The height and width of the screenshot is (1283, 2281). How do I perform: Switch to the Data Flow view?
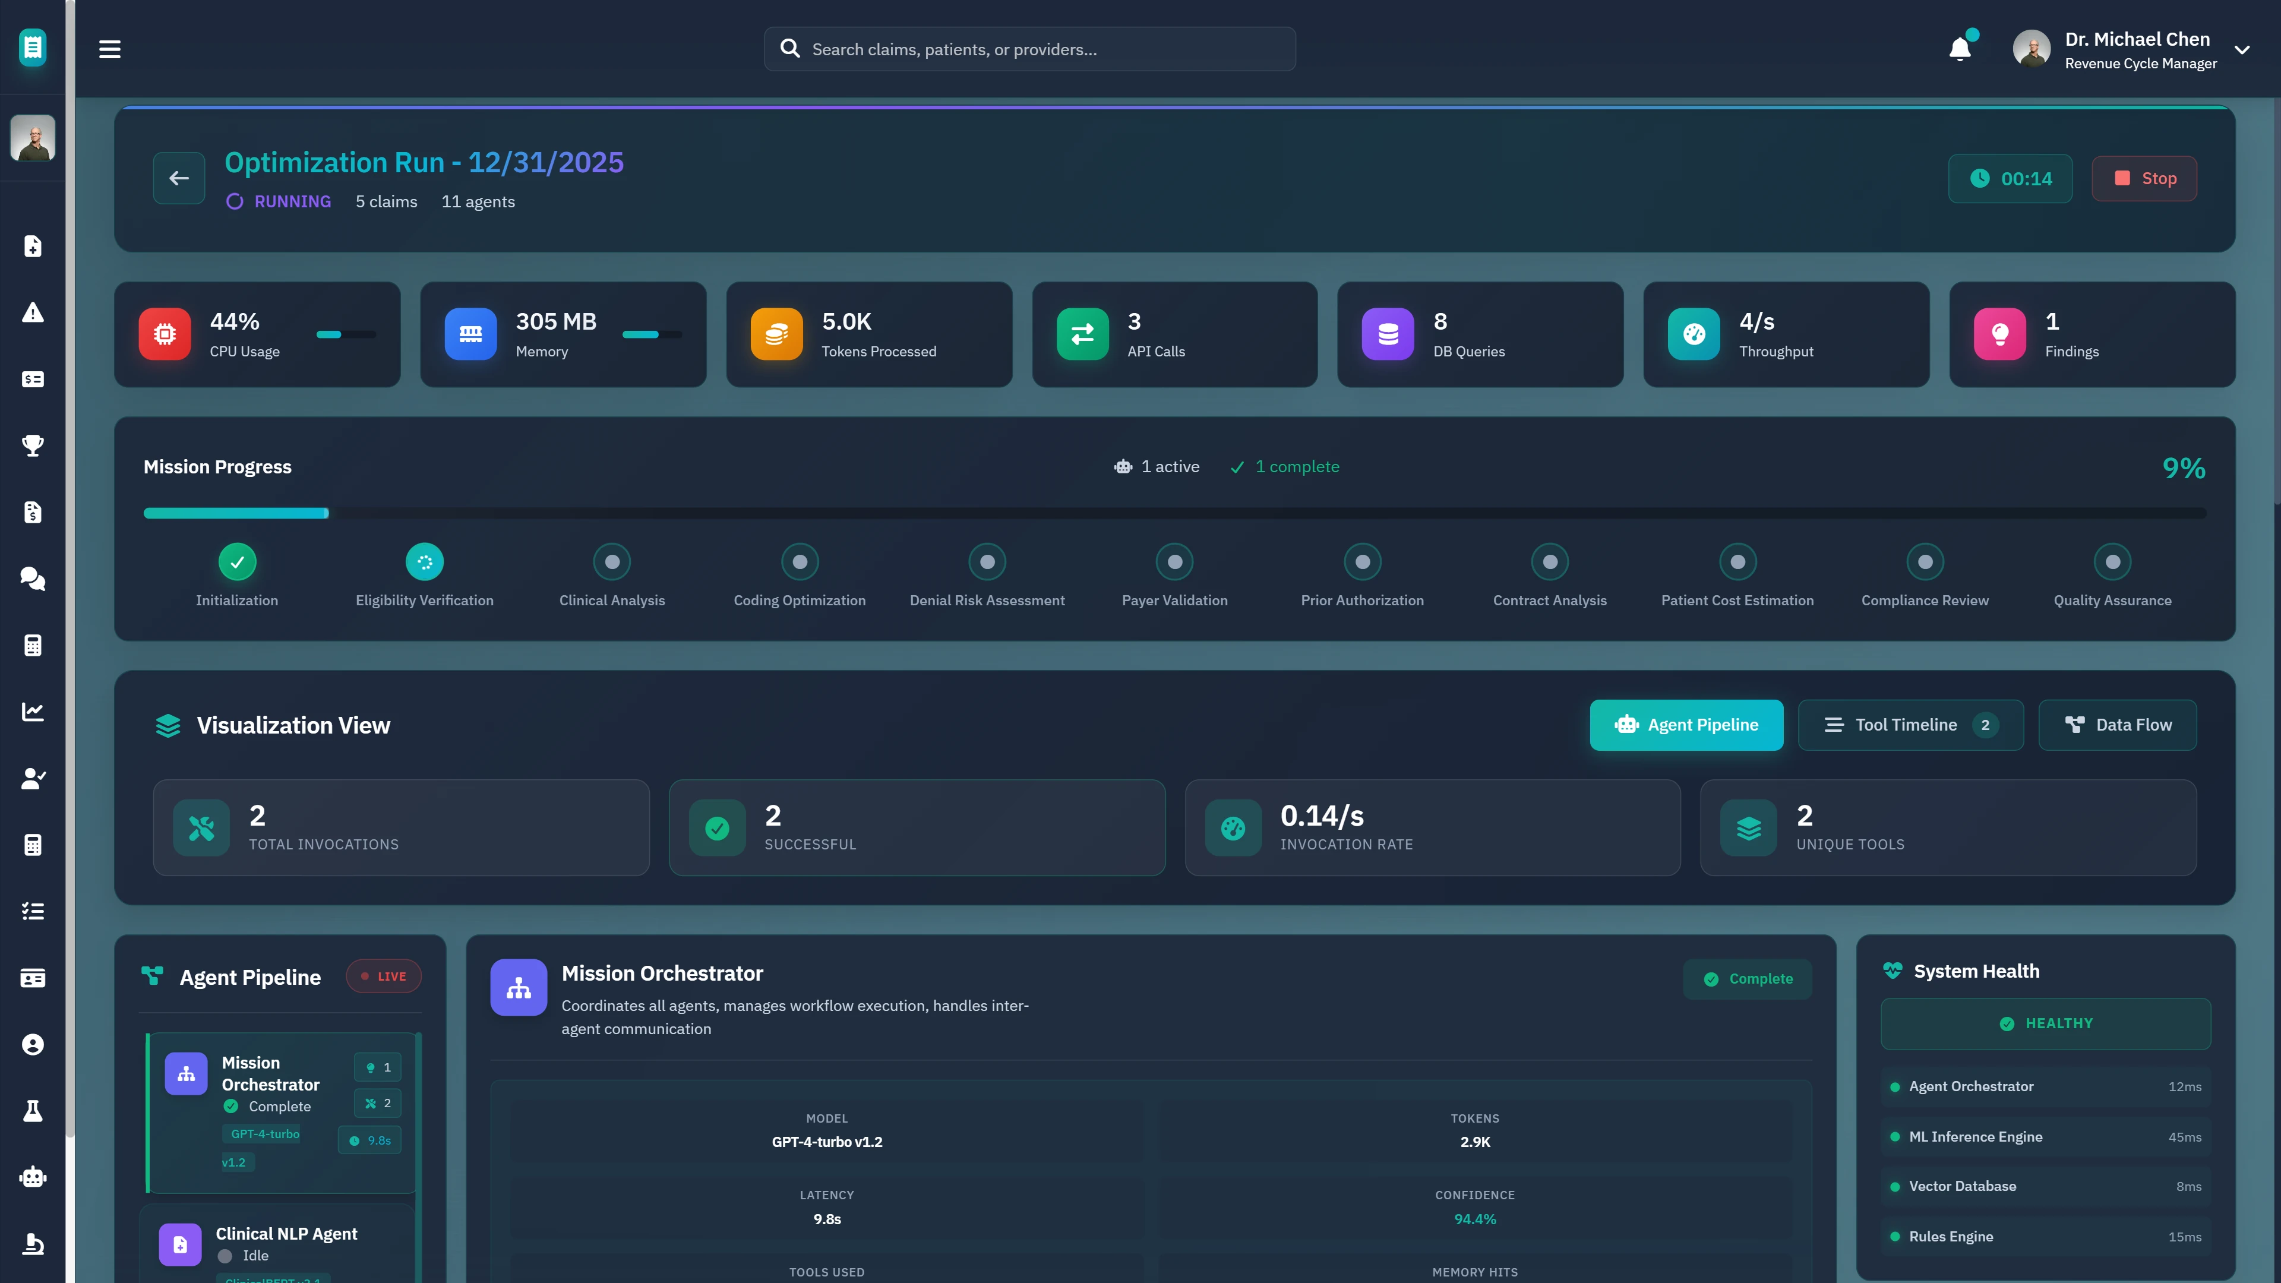tap(2117, 724)
